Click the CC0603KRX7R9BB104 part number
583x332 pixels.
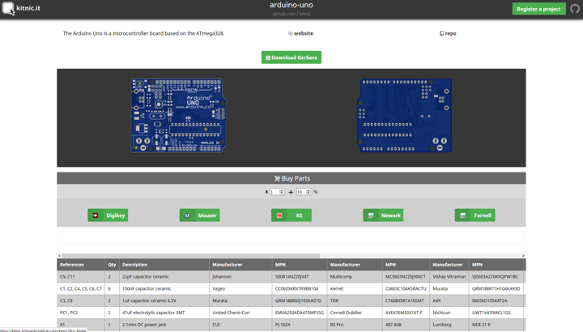(x=296, y=288)
